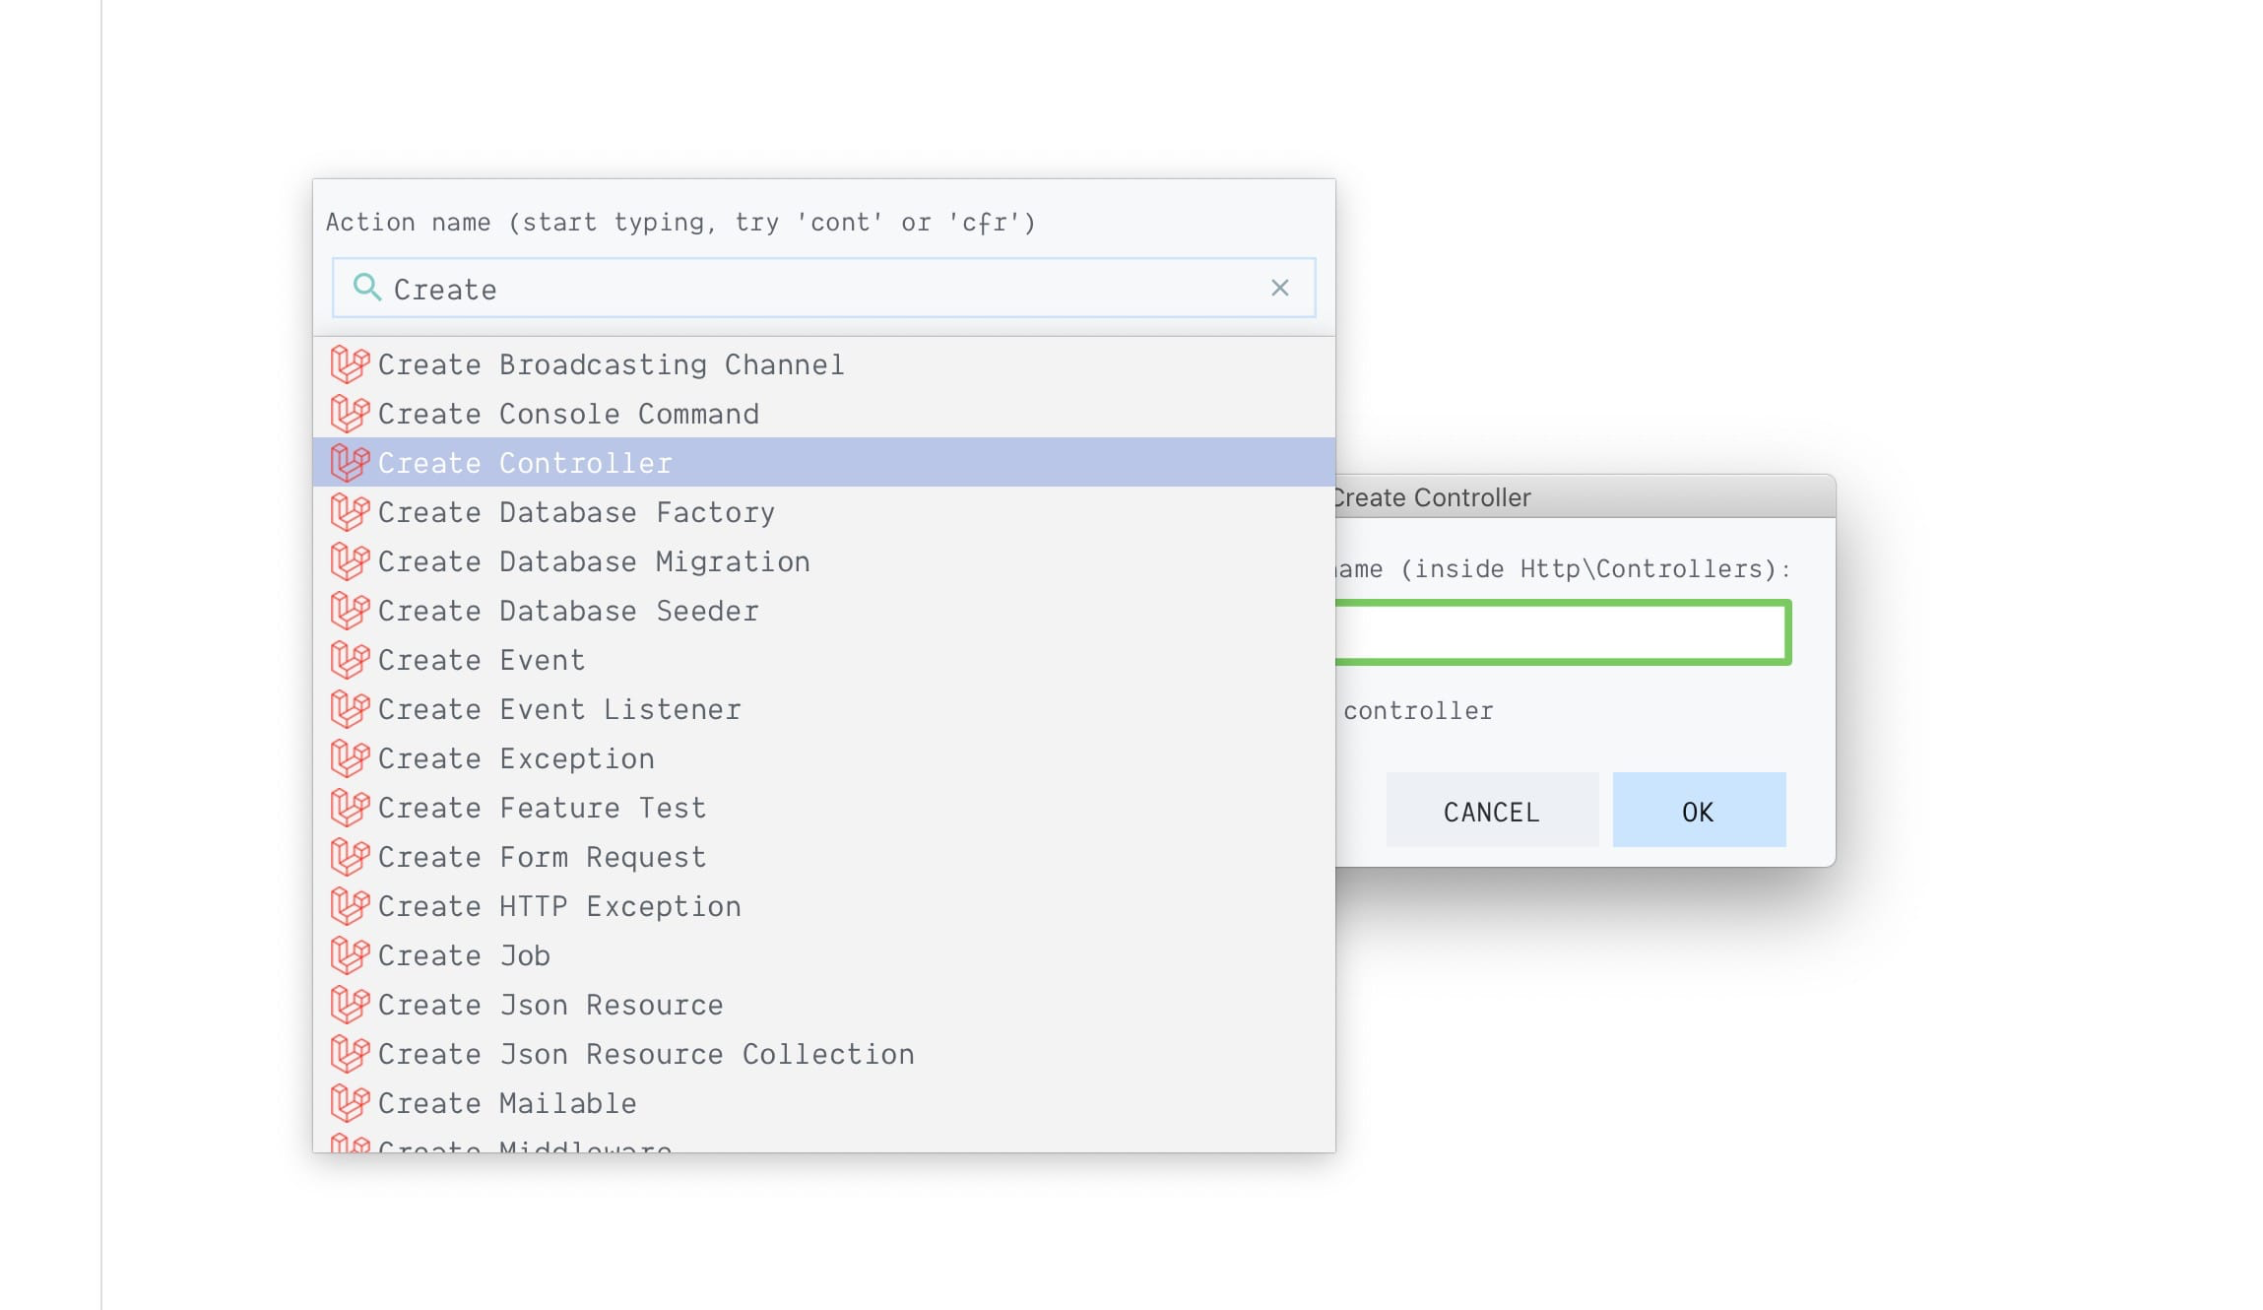Select the Create Console Command action
This screenshot has width=2263, height=1310.
click(x=568, y=413)
